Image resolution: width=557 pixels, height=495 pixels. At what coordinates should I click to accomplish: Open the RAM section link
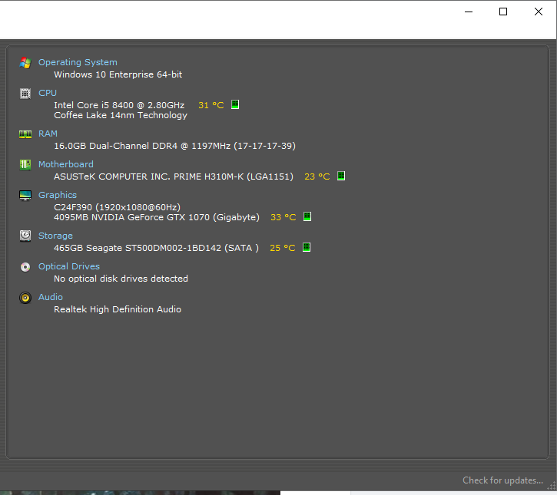48,134
